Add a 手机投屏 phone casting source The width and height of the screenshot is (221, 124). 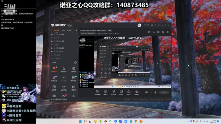tap(113, 93)
